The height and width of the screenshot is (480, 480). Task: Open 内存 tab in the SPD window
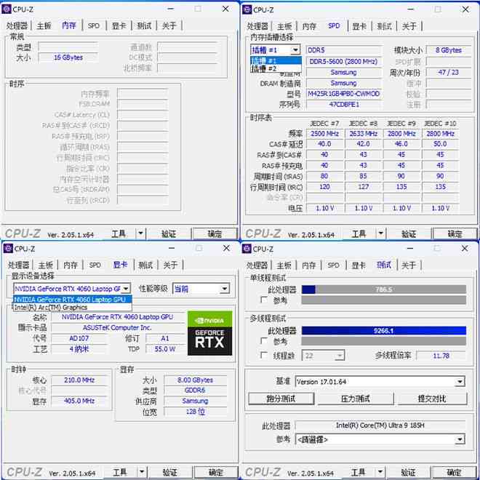309,26
